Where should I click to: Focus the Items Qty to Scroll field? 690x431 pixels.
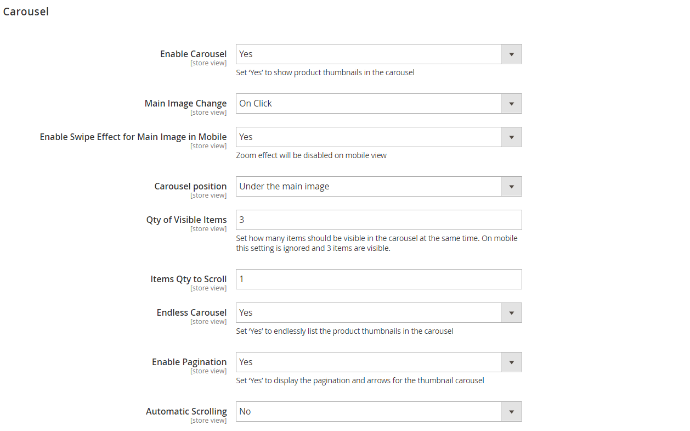coord(378,279)
